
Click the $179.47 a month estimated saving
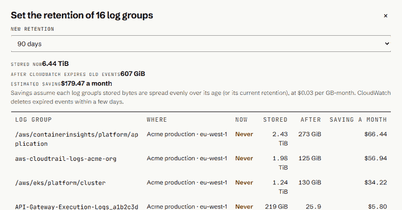pyautogui.click(x=87, y=84)
